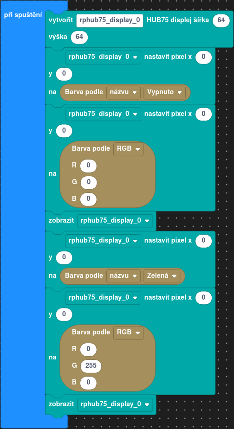This screenshot has height=429, width=234.
Task: Select the "při spuštění" start block
Action: [23, 15]
